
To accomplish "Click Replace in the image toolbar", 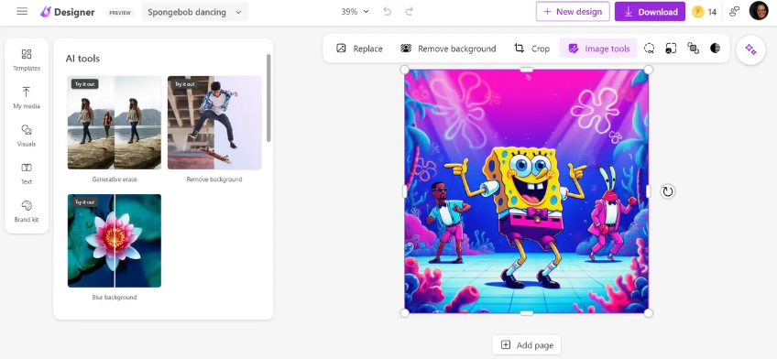I will [x=360, y=49].
